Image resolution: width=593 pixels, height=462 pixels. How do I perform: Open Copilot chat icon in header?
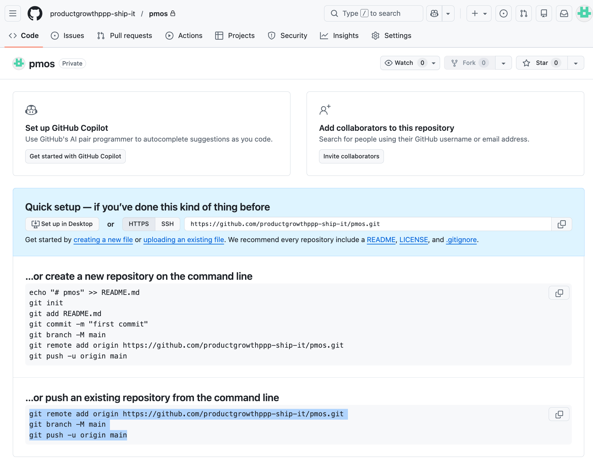(x=434, y=13)
